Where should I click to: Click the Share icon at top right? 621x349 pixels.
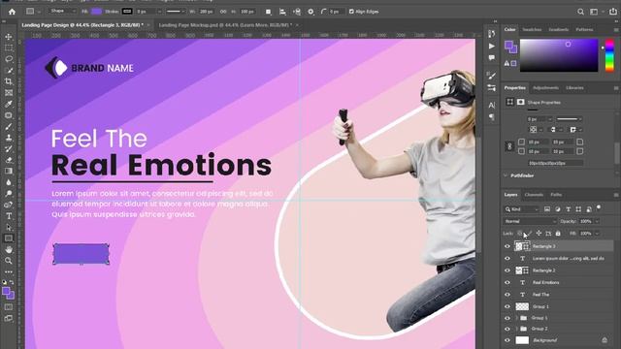click(612, 12)
